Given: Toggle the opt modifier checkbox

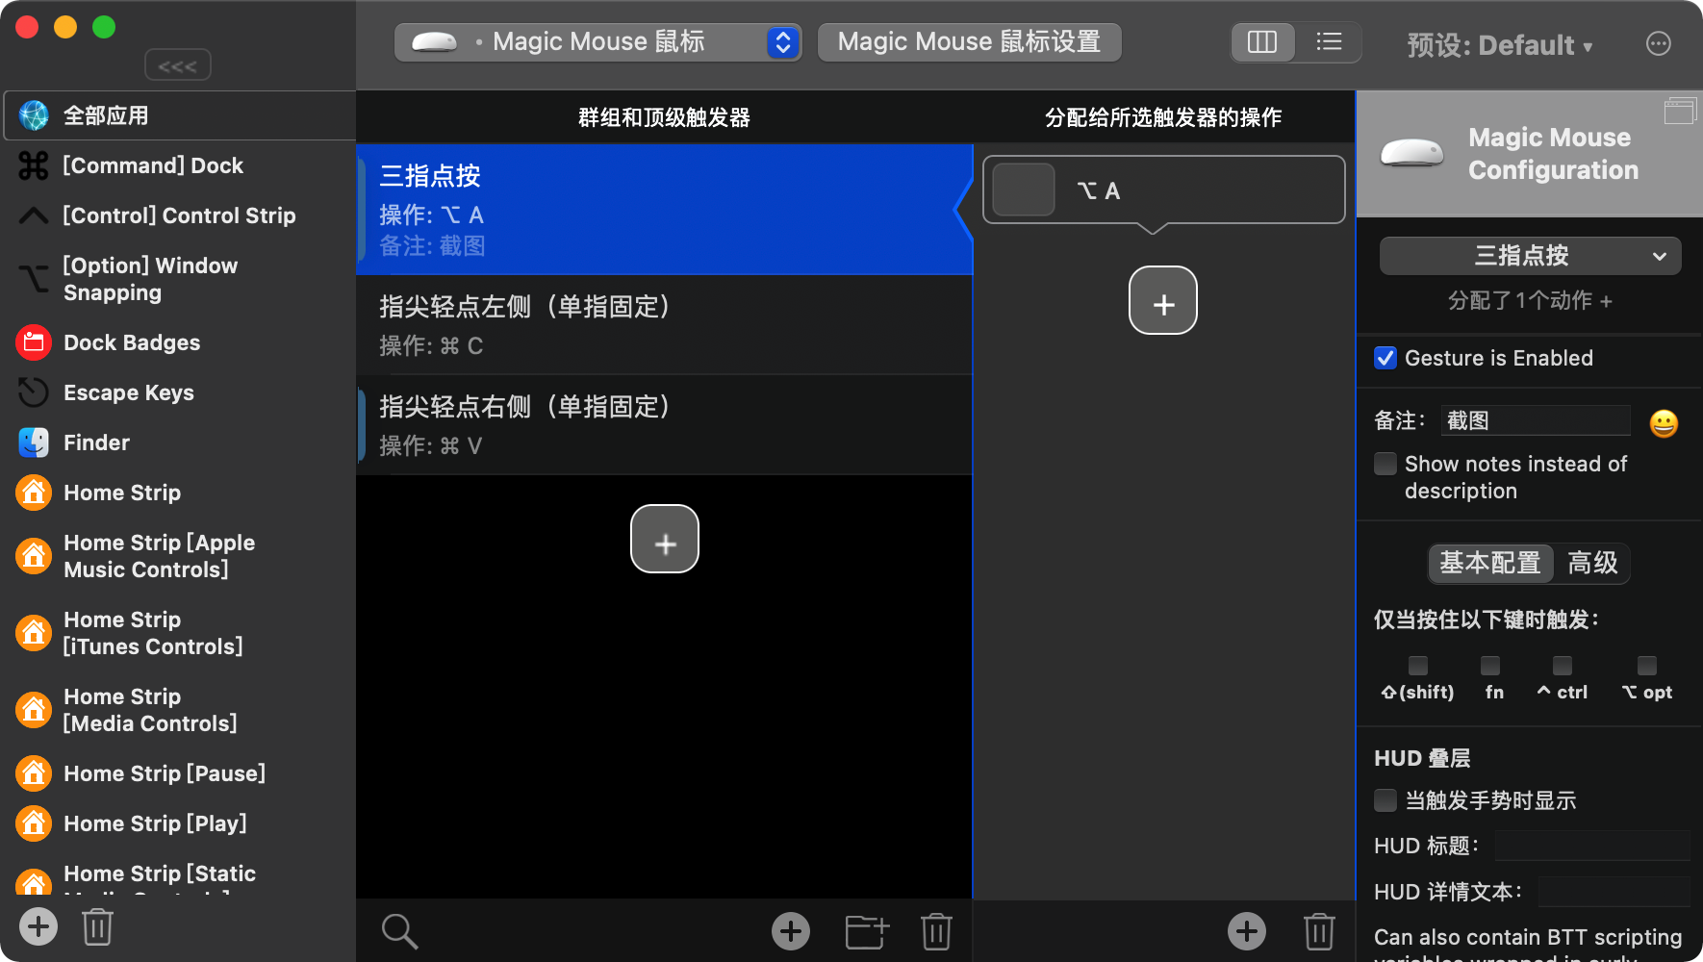Looking at the screenshot, I should coord(1647,666).
